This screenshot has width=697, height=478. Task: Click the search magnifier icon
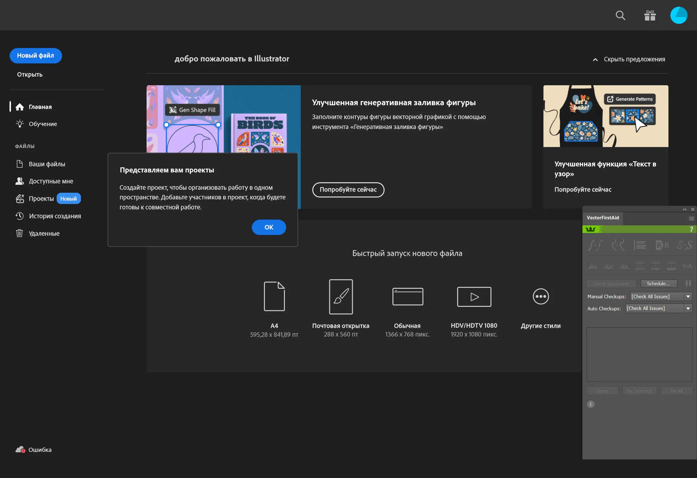tap(620, 15)
